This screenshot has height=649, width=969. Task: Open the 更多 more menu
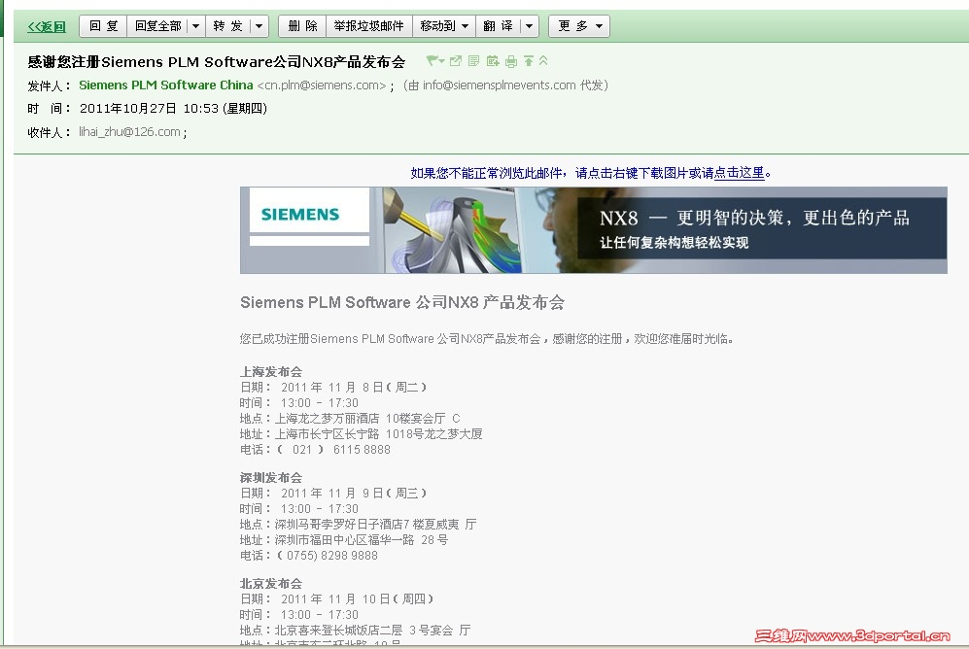point(579,26)
